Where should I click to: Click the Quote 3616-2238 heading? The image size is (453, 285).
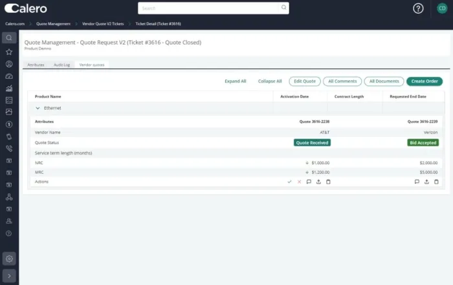coord(315,121)
